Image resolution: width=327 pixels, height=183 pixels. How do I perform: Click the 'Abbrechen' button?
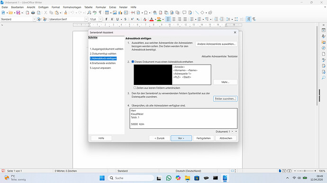[226, 138]
